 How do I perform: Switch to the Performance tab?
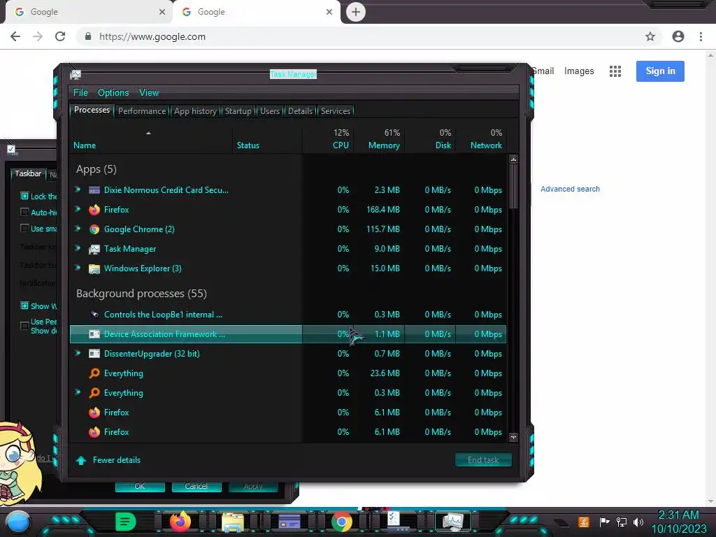tap(141, 111)
